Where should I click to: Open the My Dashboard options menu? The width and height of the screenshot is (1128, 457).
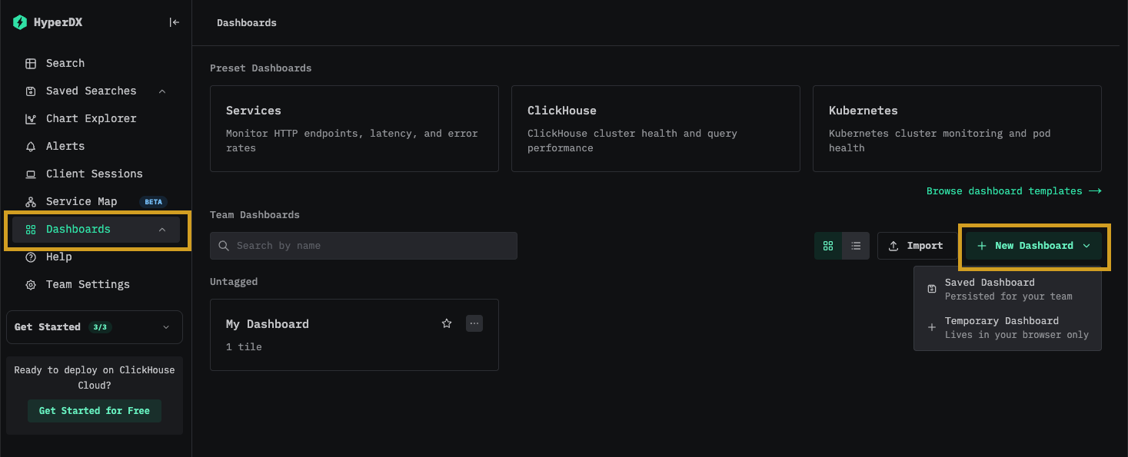(474, 323)
